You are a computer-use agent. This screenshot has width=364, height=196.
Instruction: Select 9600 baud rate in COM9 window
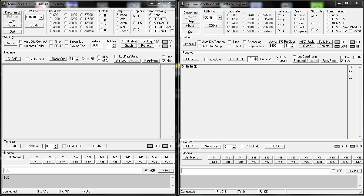[229, 31]
